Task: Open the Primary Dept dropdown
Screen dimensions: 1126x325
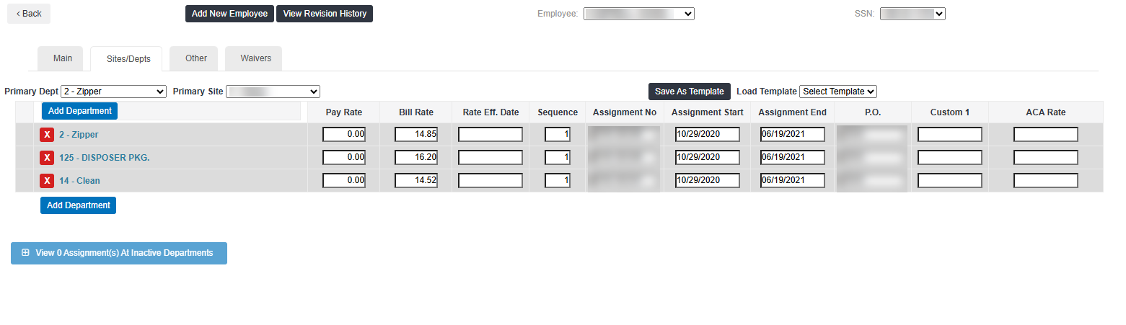Action: [x=114, y=92]
